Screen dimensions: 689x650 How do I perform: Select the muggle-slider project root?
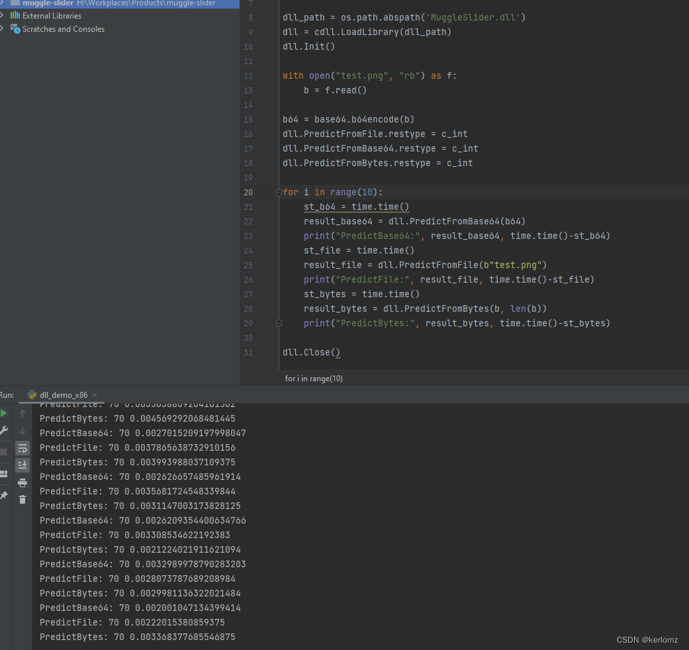[x=120, y=3]
